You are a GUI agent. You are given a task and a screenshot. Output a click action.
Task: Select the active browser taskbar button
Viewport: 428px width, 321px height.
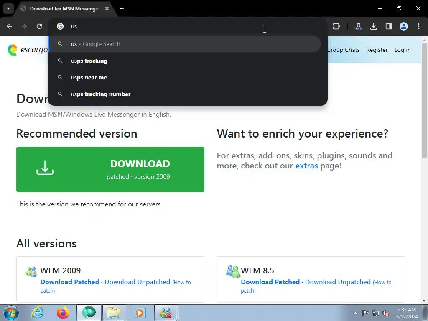tap(89, 313)
